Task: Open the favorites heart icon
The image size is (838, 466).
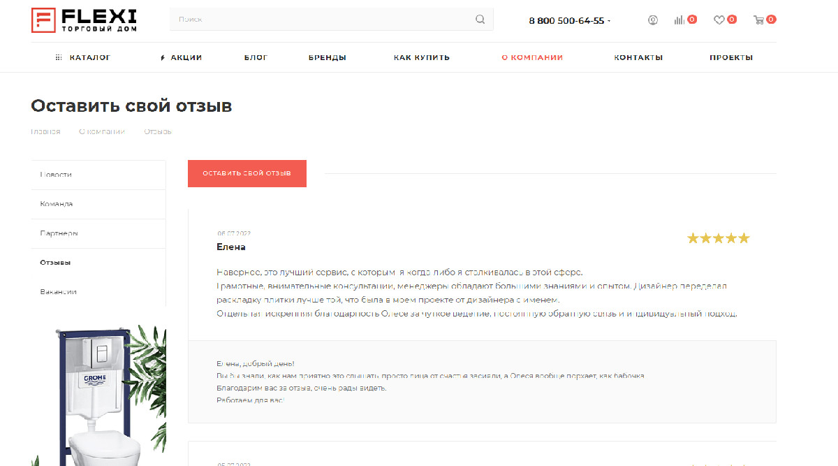Action: (x=719, y=20)
